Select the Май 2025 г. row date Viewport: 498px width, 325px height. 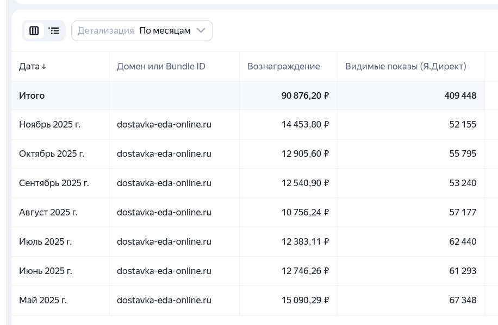pos(43,301)
